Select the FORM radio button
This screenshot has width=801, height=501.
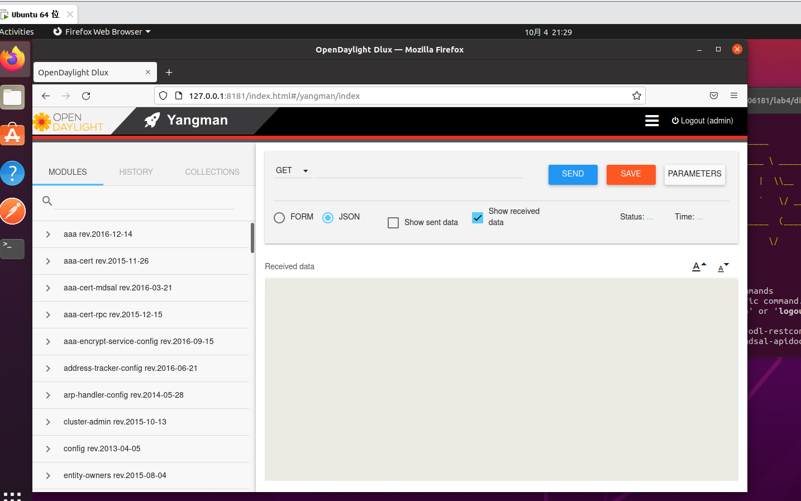tap(279, 218)
